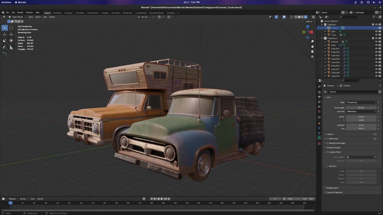Select the Annotate tool
The image size is (383, 215).
4,47
